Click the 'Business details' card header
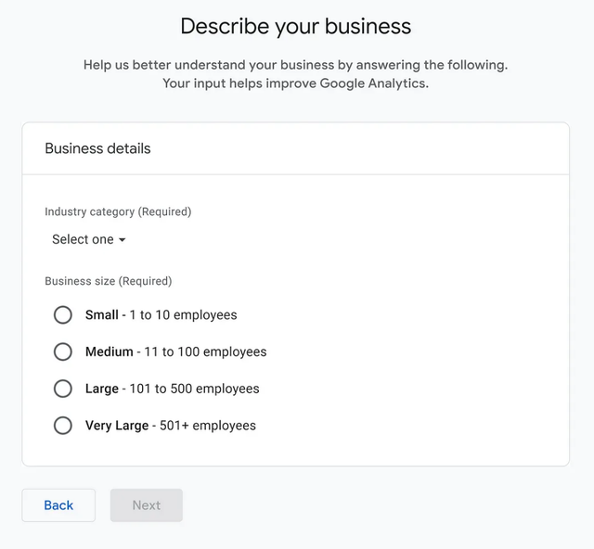Screen dimensions: 594x549 click(x=97, y=148)
